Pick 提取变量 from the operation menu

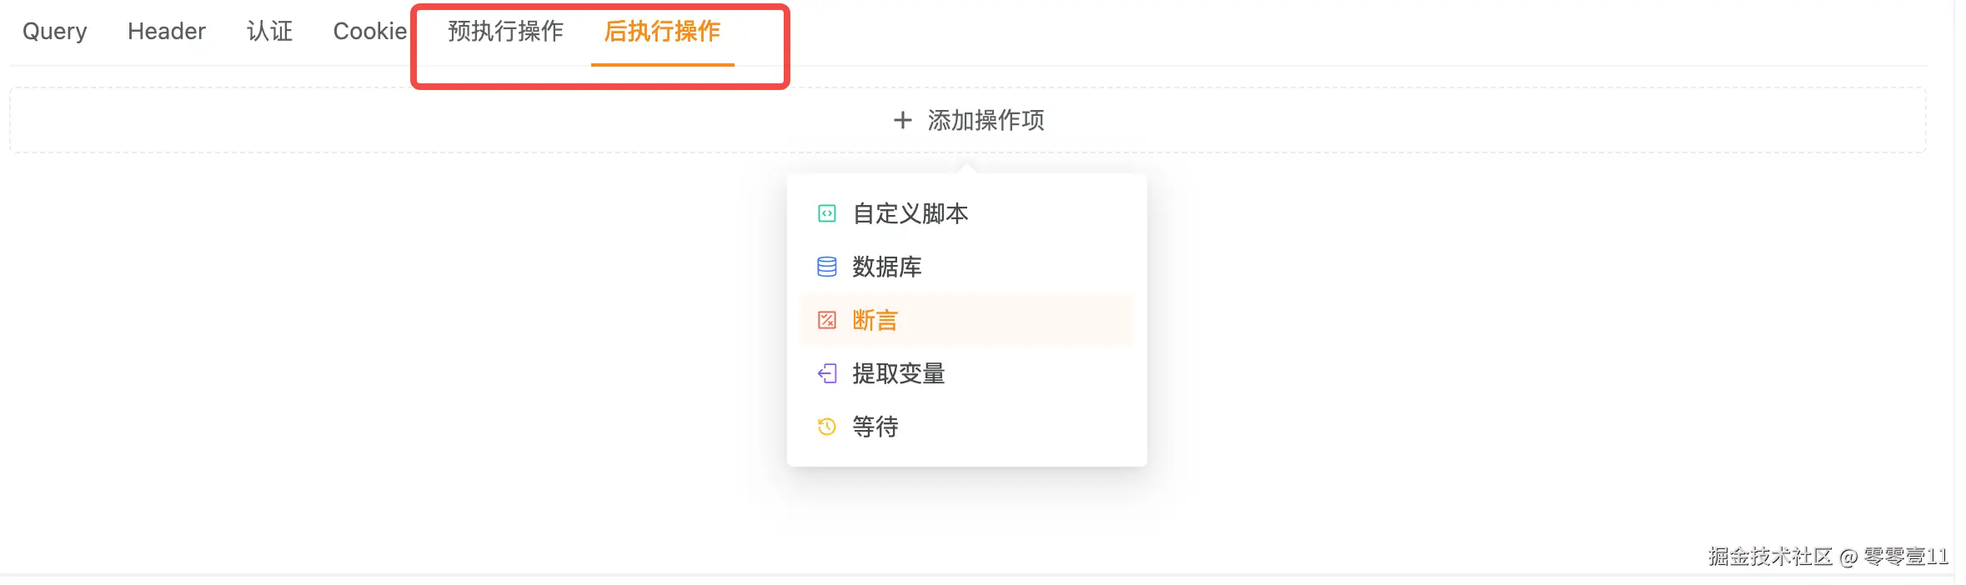pos(899,373)
